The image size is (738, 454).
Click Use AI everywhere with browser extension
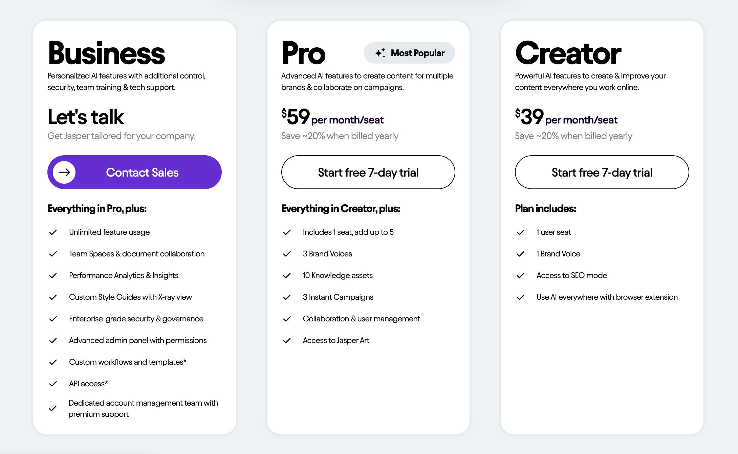[607, 297]
